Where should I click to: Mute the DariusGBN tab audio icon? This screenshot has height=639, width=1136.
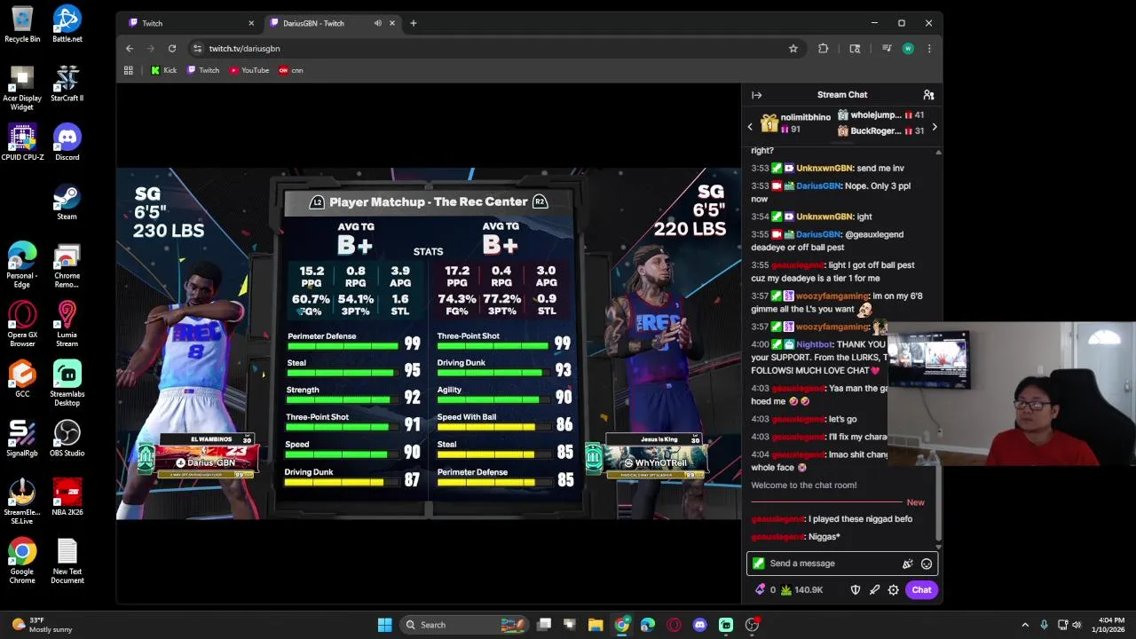378,23
